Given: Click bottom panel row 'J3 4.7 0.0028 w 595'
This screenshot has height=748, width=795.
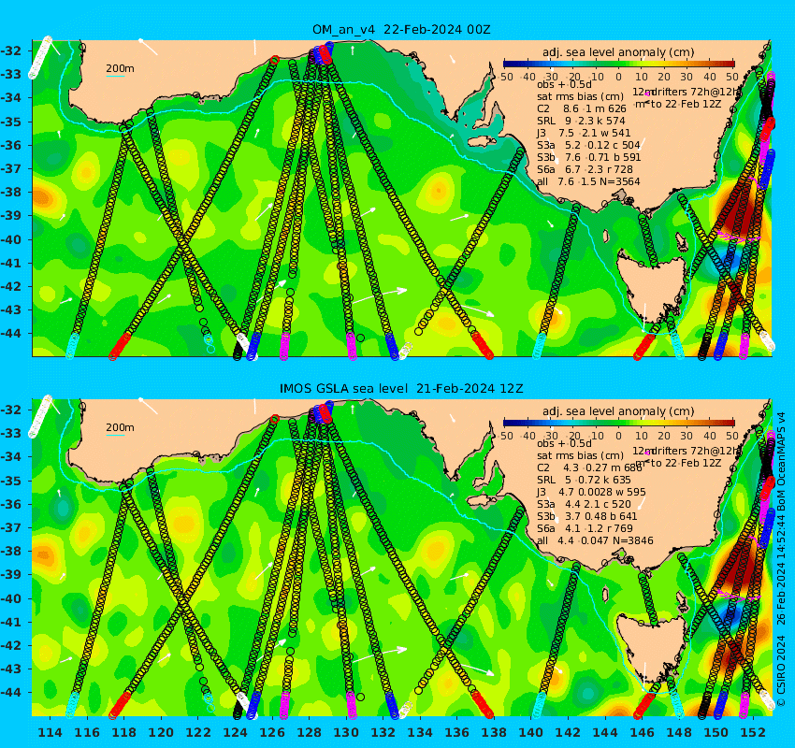Looking at the screenshot, I should 591,492.
